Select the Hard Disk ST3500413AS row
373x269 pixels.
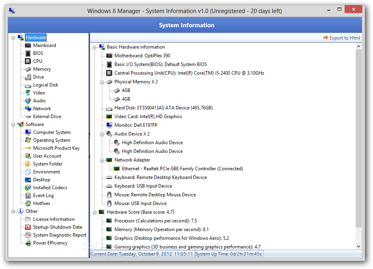click(x=163, y=108)
